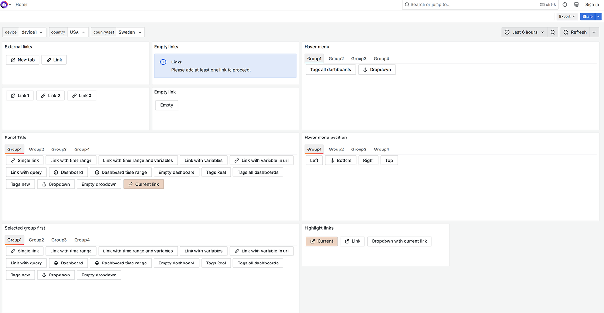Open Dashboard link in Selected group first
This screenshot has height=313, width=604.
click(68, 263)
